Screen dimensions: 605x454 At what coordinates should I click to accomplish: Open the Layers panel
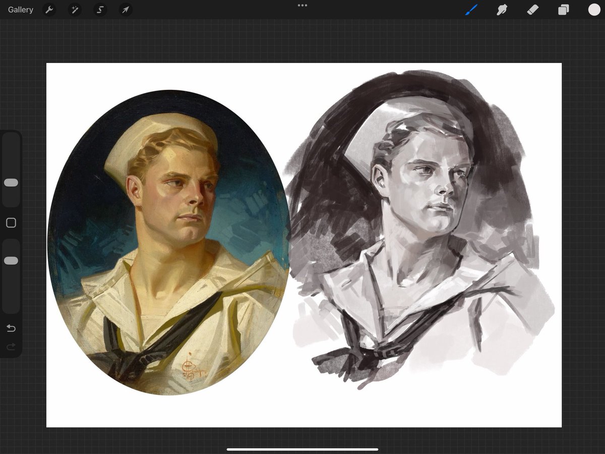pos(563,10)
